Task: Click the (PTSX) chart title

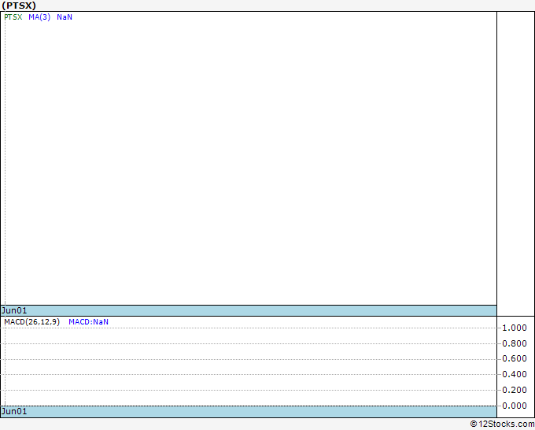Action: pos(19,6)
